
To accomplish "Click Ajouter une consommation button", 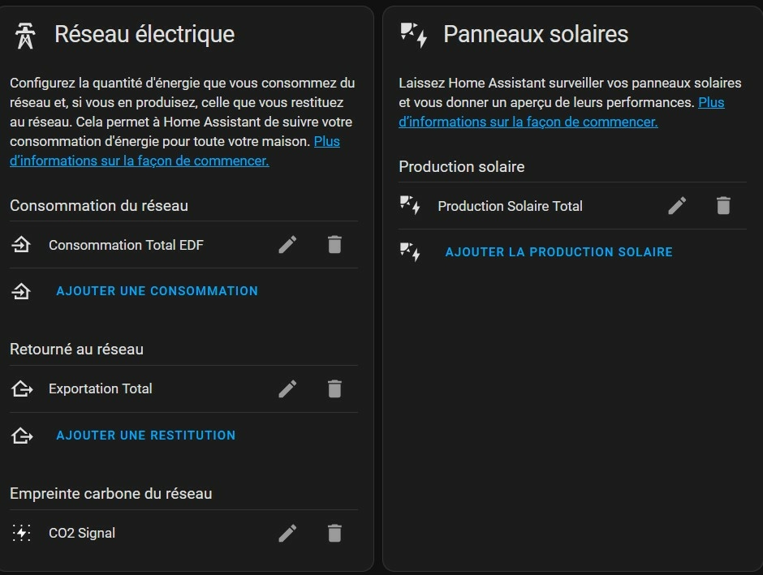I will pyautogui.click(x=157, y=291).
